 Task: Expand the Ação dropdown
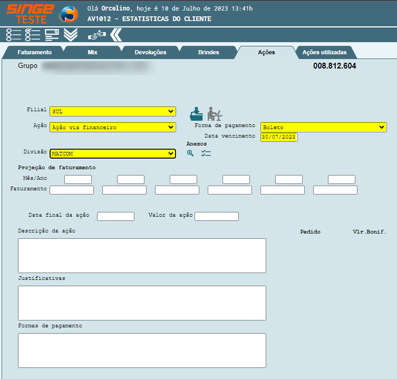click(x=112, y=127)
